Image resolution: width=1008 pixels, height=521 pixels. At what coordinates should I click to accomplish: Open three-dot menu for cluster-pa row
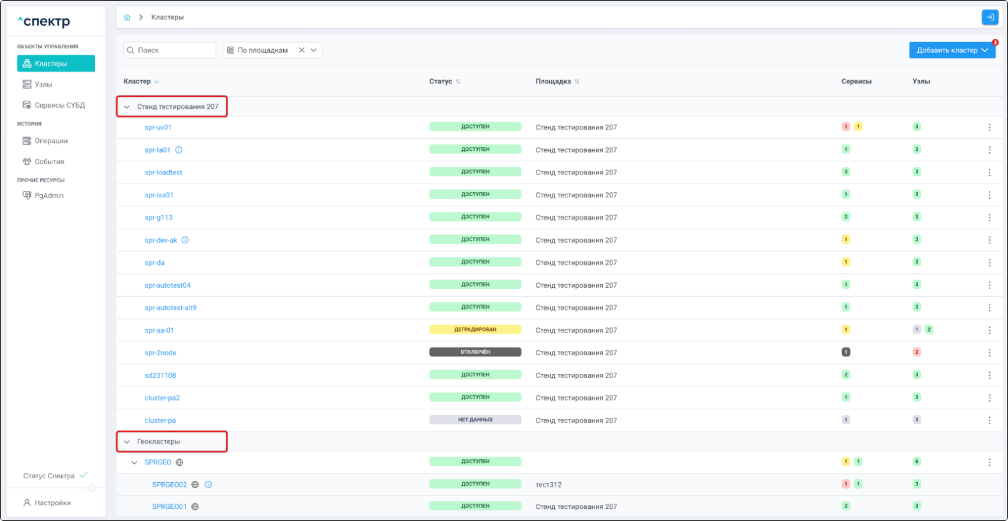pos(989,420)
